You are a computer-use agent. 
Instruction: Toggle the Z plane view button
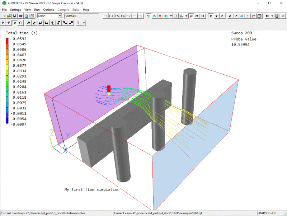tap(222, 16)
